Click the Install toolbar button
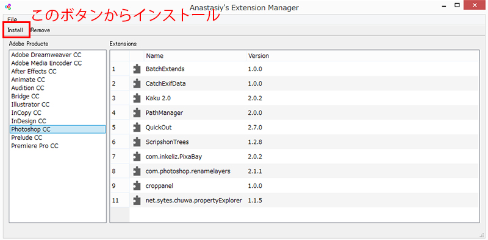This screenshot has width=488, height=240. (x=16, y=30)
